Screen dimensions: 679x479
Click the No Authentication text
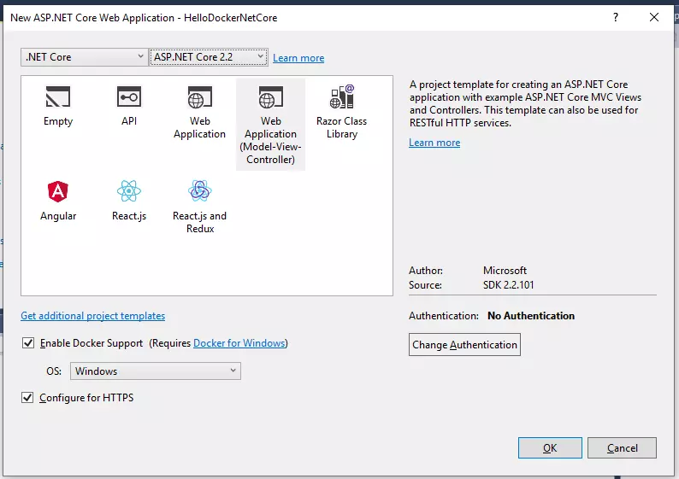(531, 316)
